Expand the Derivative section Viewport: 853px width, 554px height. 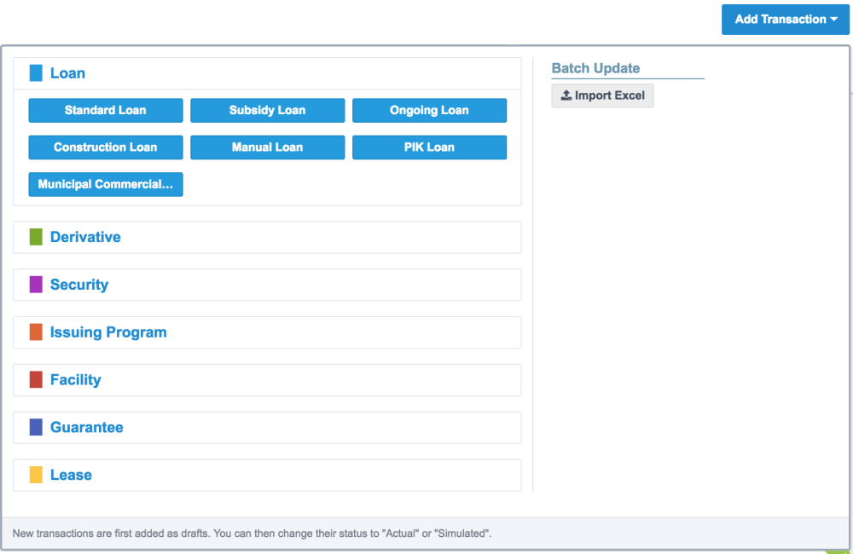(x=267, y=237)
